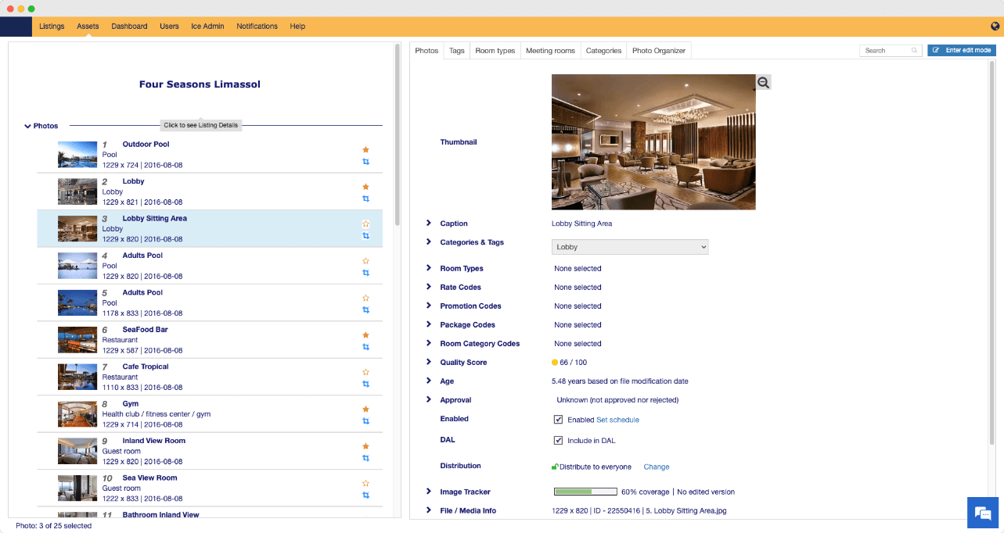Crop the Sea View Room photo
The height and width of the screenshot is (533, 1004).
tap(365, 495)
